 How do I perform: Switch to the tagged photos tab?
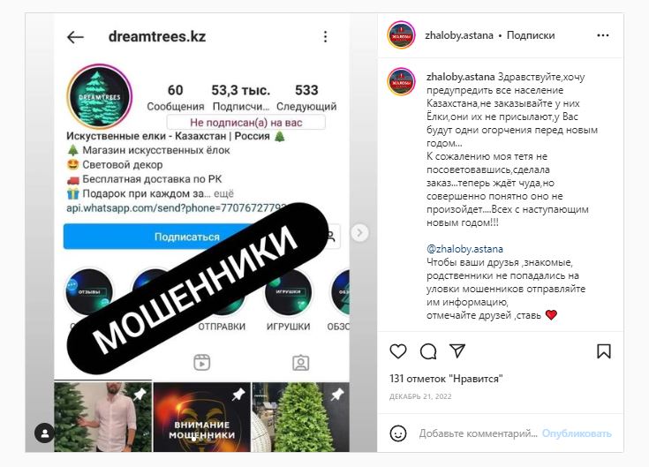pyautogui.click(x=301, y=363)
